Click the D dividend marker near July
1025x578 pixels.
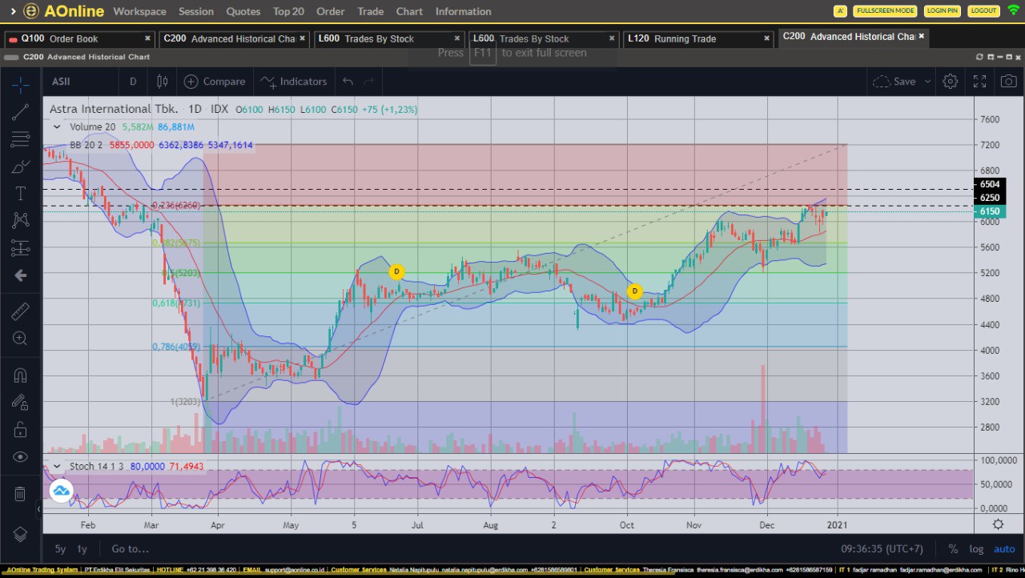click(396, 272)
